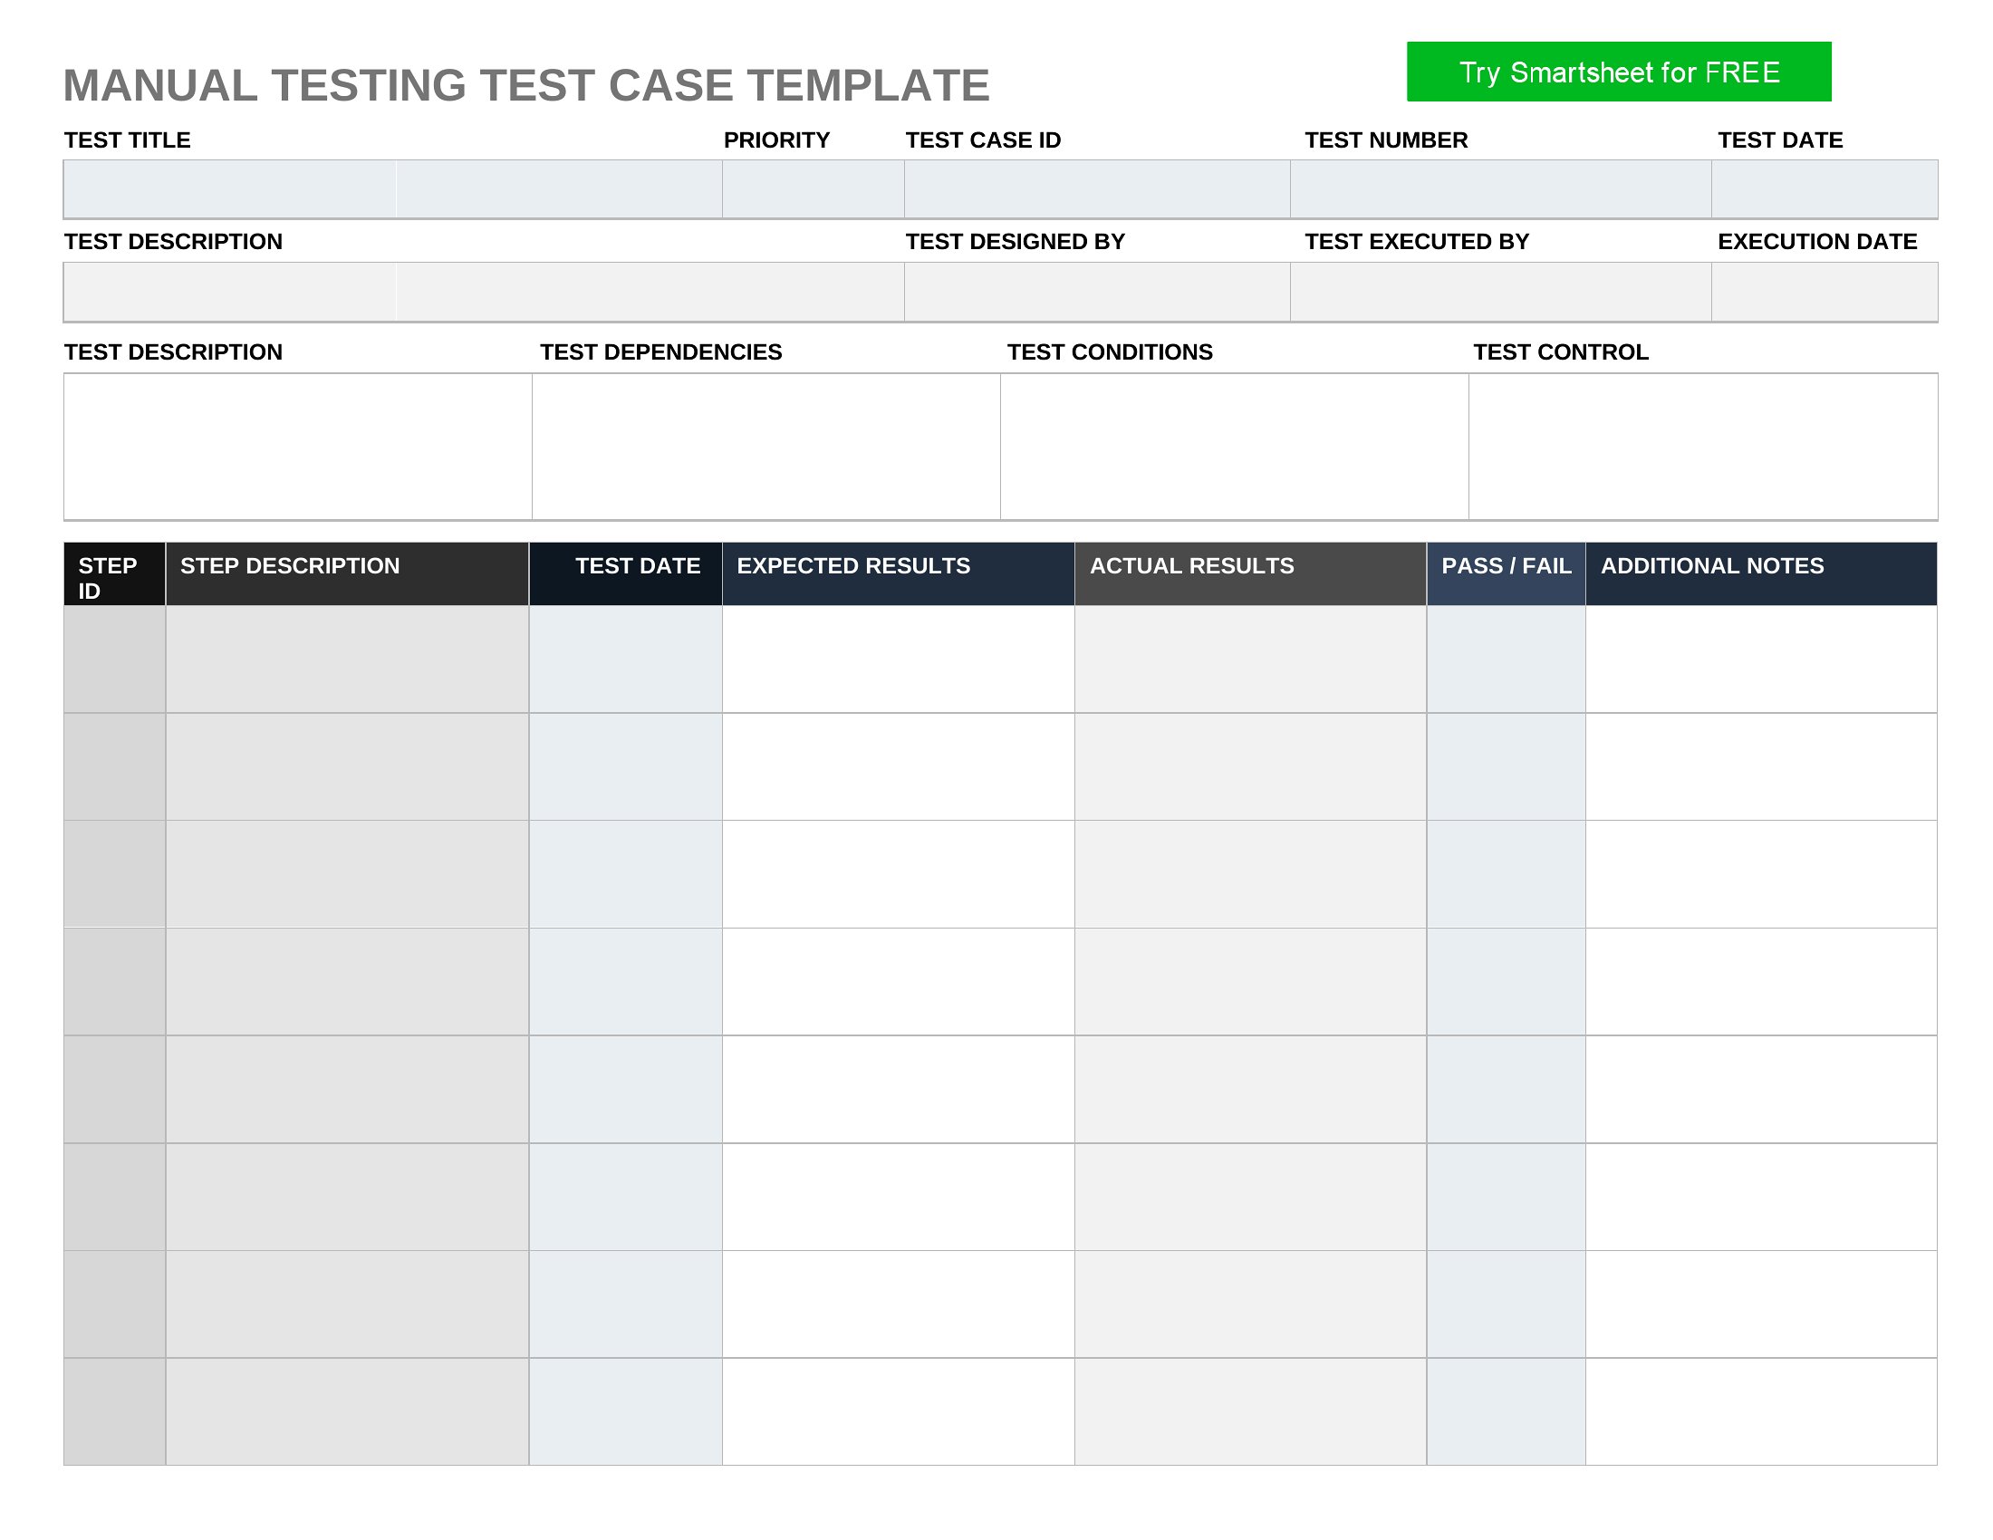1993x1540 pixels.
Task: Select the Manual Testing Test Case Template title
Action: 525,85
